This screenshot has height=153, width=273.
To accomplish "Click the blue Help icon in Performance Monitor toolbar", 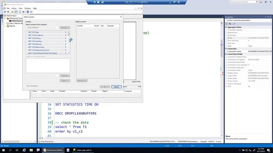I will click(x=28, y=12).
